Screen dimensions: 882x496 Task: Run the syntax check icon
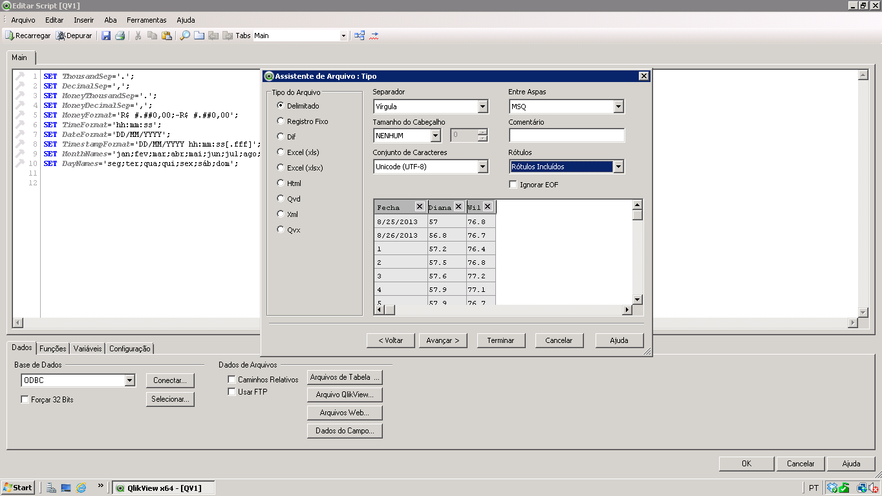374,36
